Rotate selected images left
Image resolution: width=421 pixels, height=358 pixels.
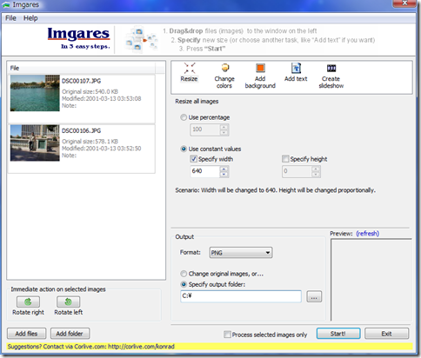(x=69, y=302)
